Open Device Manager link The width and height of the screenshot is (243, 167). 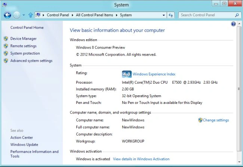[x=24, y=38]
